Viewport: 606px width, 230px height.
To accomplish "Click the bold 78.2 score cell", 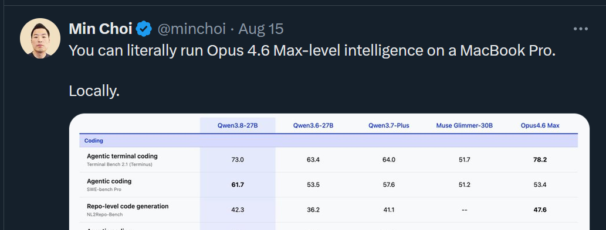I will 540,160.
